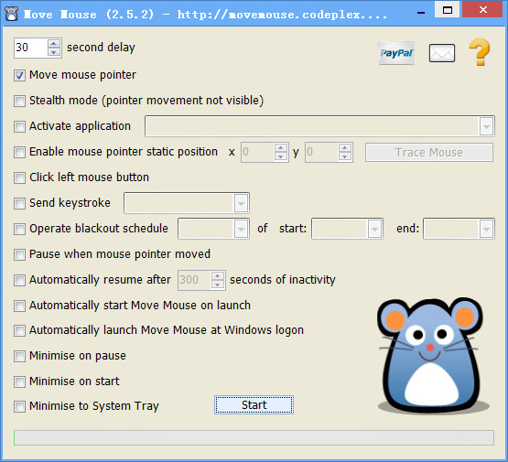Decrease the static position y value

click(x=345, y=156)
